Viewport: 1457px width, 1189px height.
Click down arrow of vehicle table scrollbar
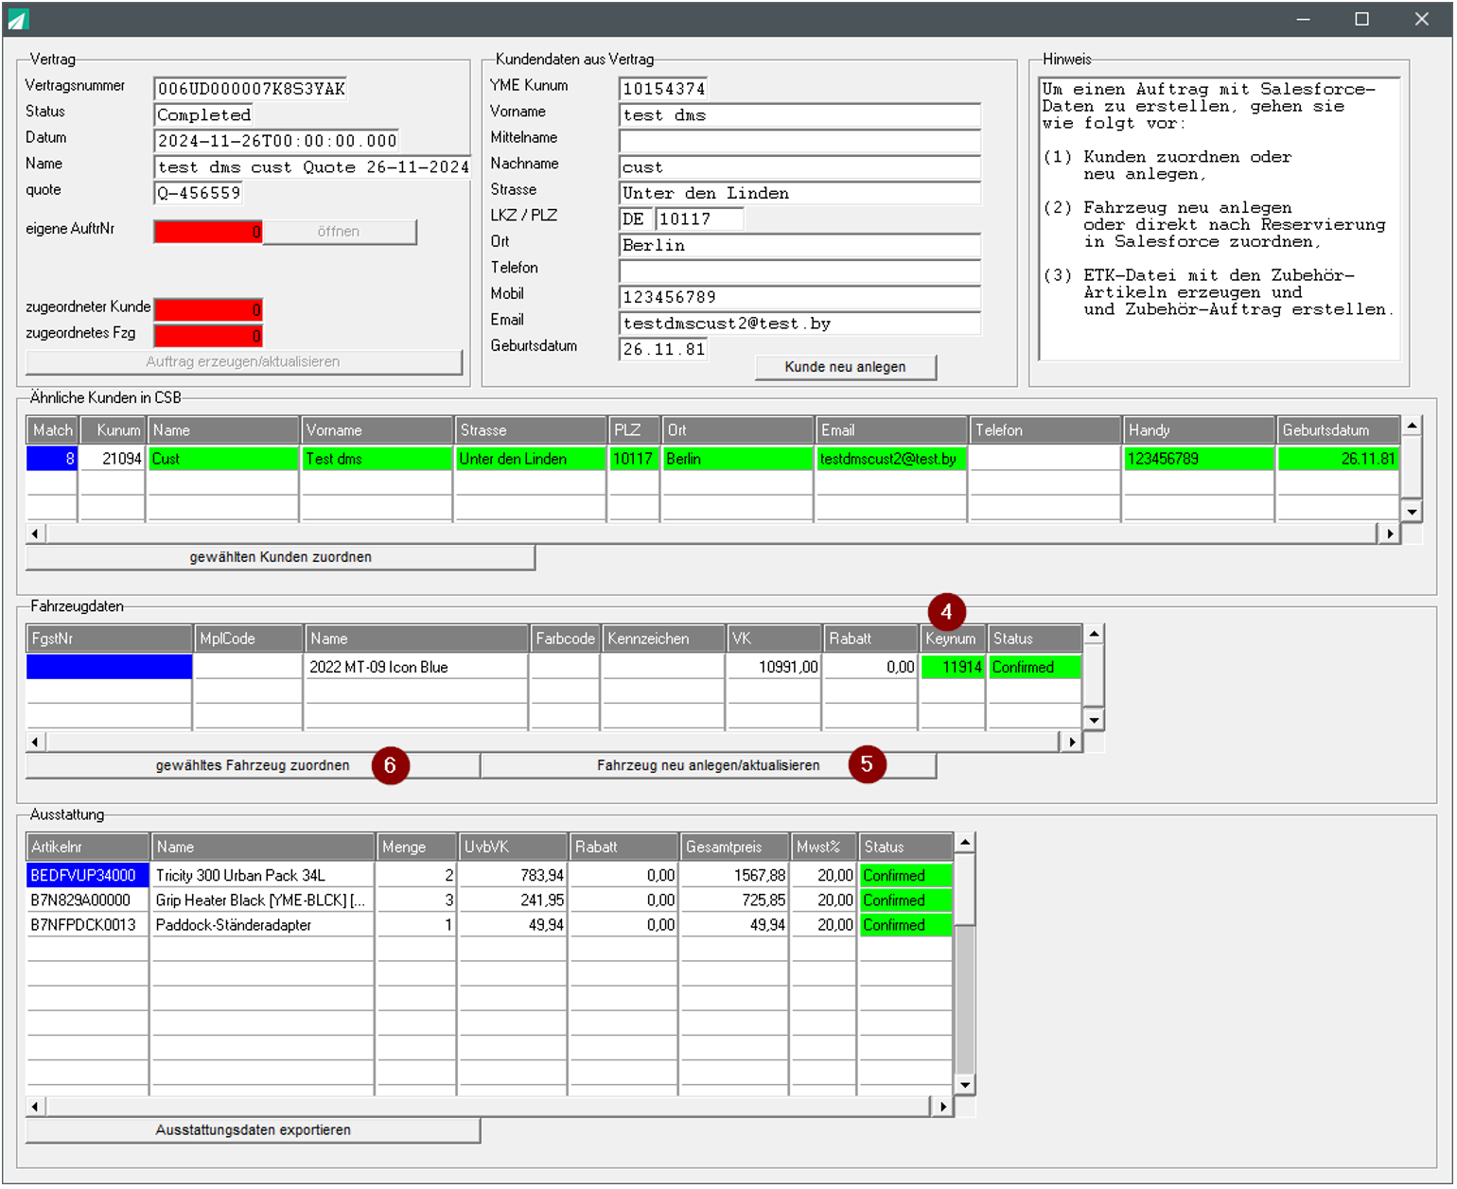[1094, 721]
